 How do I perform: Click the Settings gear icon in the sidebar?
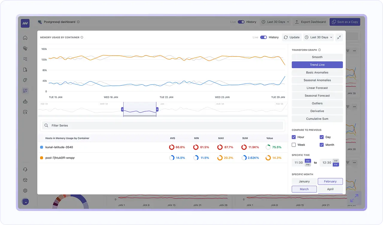(x=25, y=191)
